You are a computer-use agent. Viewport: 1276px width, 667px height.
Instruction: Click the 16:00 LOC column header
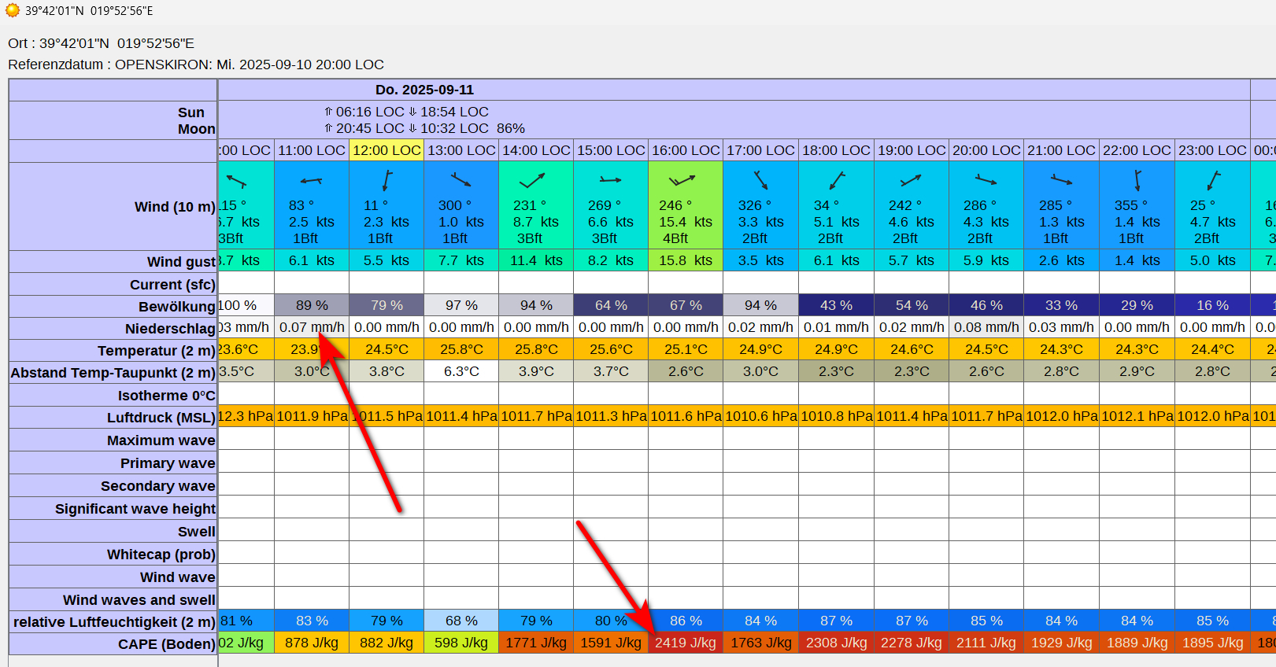point(686,150)
